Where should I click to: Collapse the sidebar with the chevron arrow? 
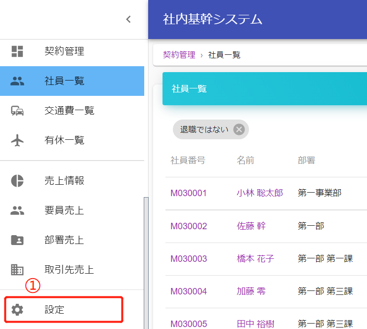[128, 20]
